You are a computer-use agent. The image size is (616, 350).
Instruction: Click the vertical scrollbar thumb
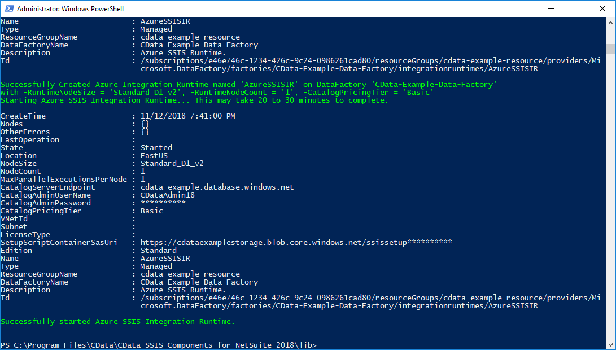(610, 49)
